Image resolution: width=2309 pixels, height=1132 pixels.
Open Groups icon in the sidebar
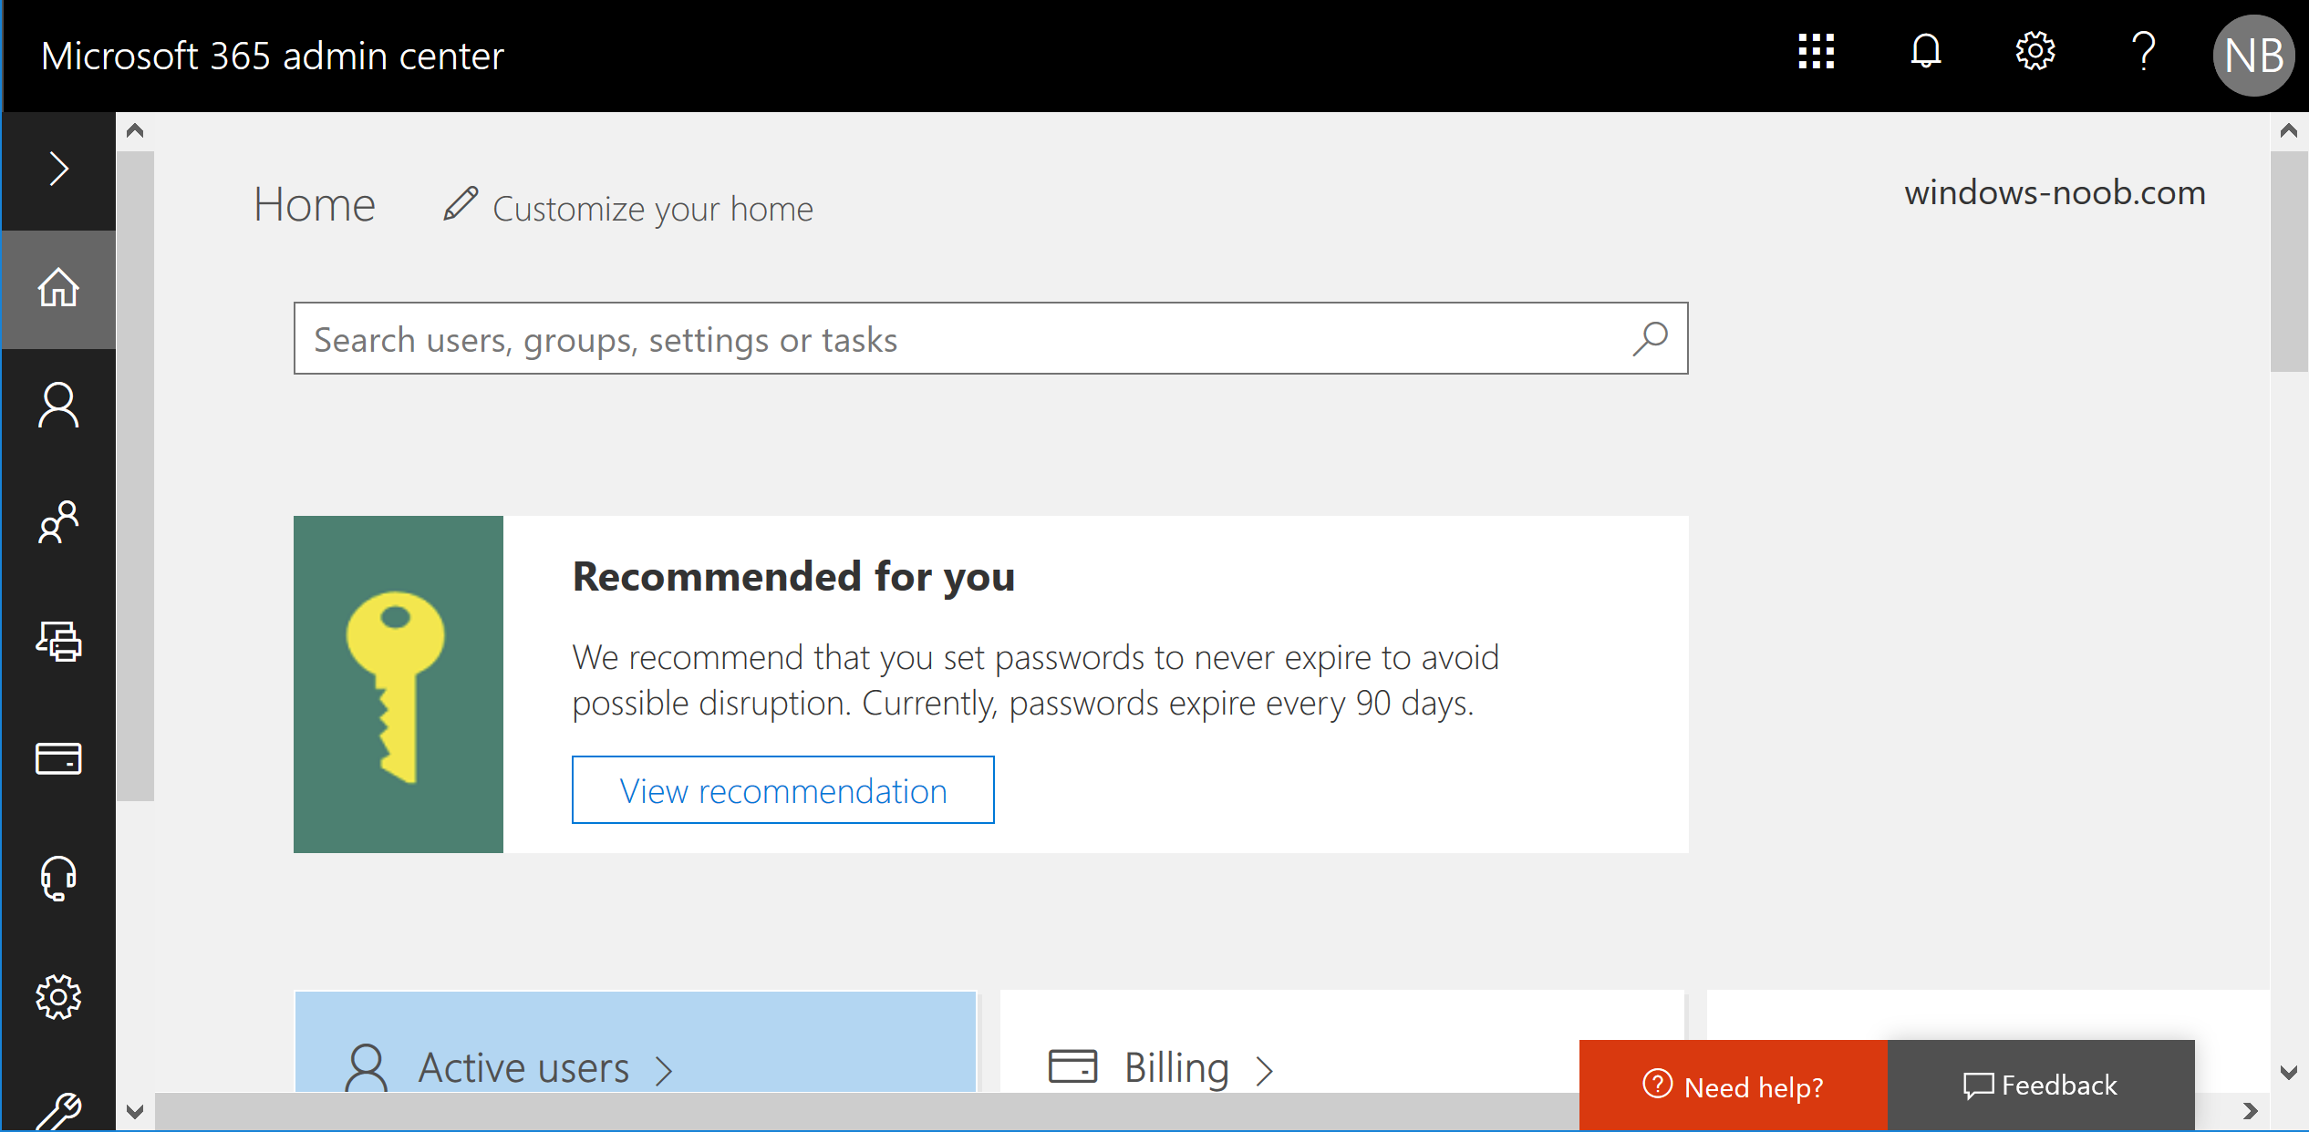coord(58,522)
